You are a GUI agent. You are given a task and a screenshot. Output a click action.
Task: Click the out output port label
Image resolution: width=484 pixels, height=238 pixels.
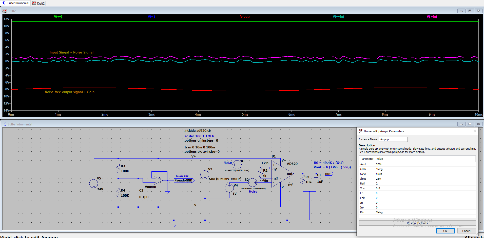[329, 174]
